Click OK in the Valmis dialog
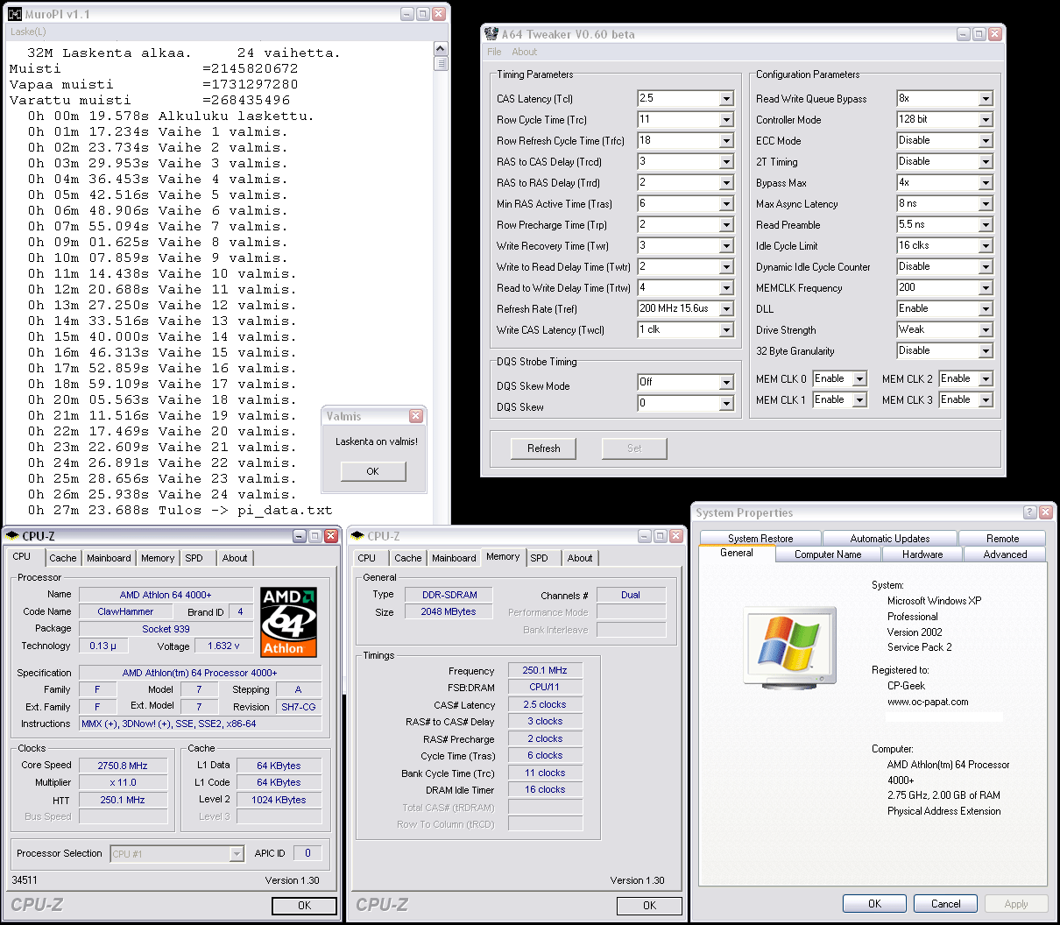Screen dimensions: 1060x925 click(372, 471)
